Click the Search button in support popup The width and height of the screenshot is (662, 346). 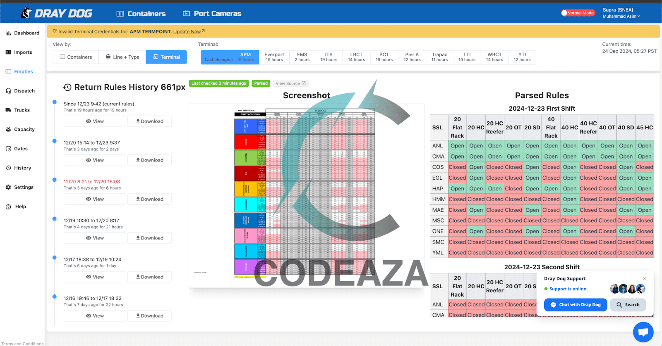[628, 305]
